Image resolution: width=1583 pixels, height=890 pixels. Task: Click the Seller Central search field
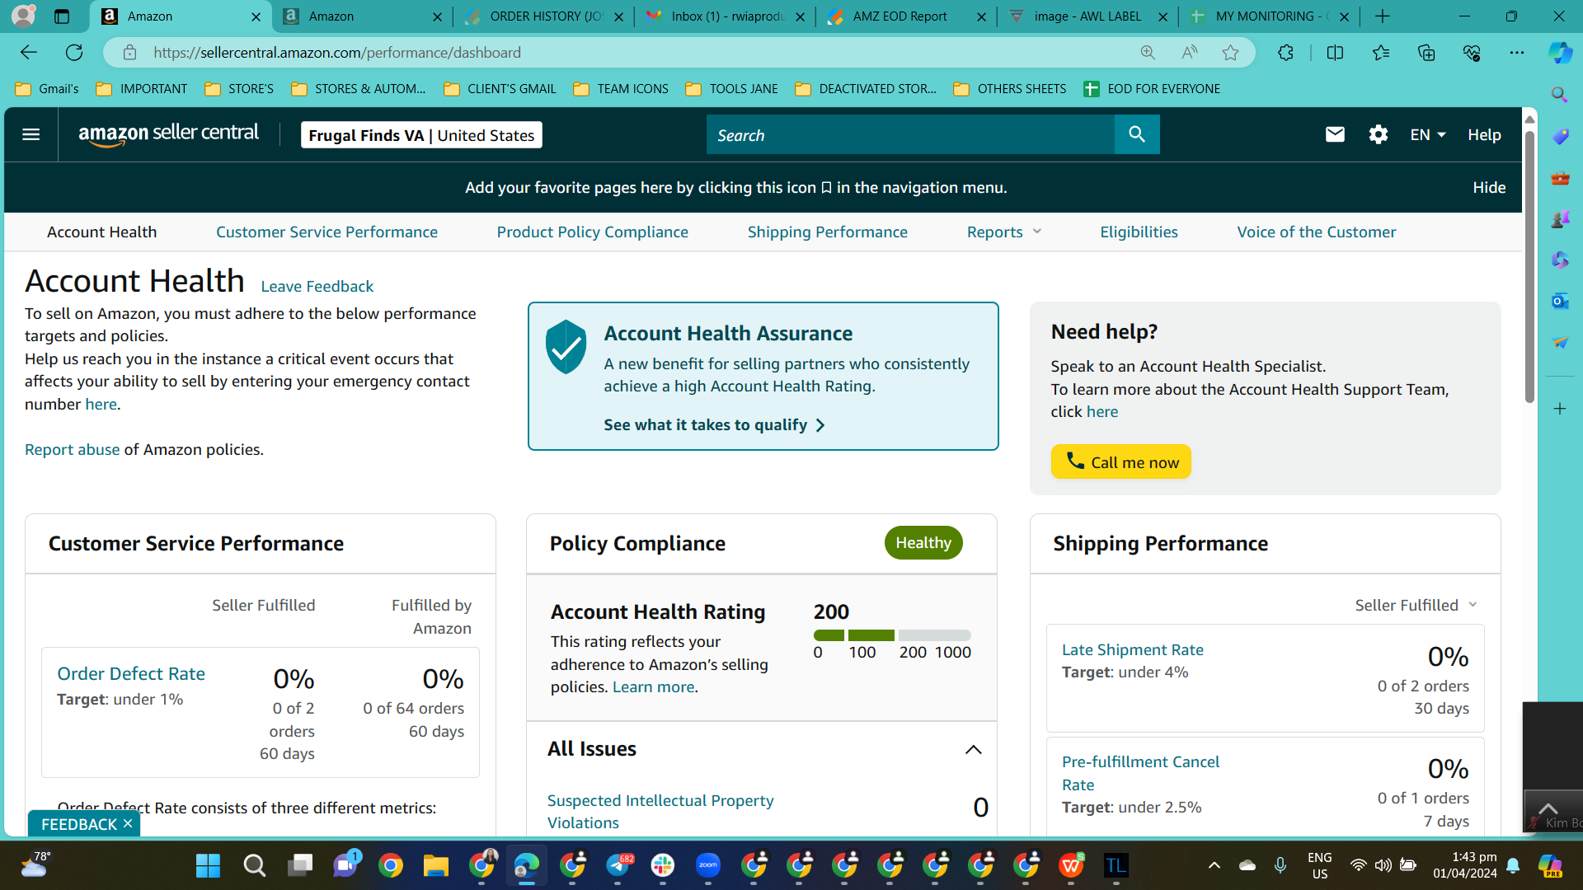(x=910, y=134)
